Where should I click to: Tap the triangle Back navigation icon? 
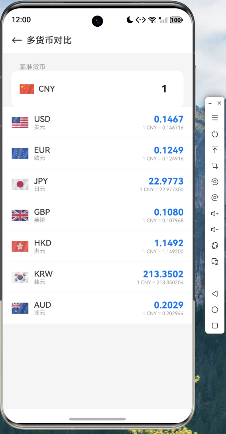click(215, 294)
